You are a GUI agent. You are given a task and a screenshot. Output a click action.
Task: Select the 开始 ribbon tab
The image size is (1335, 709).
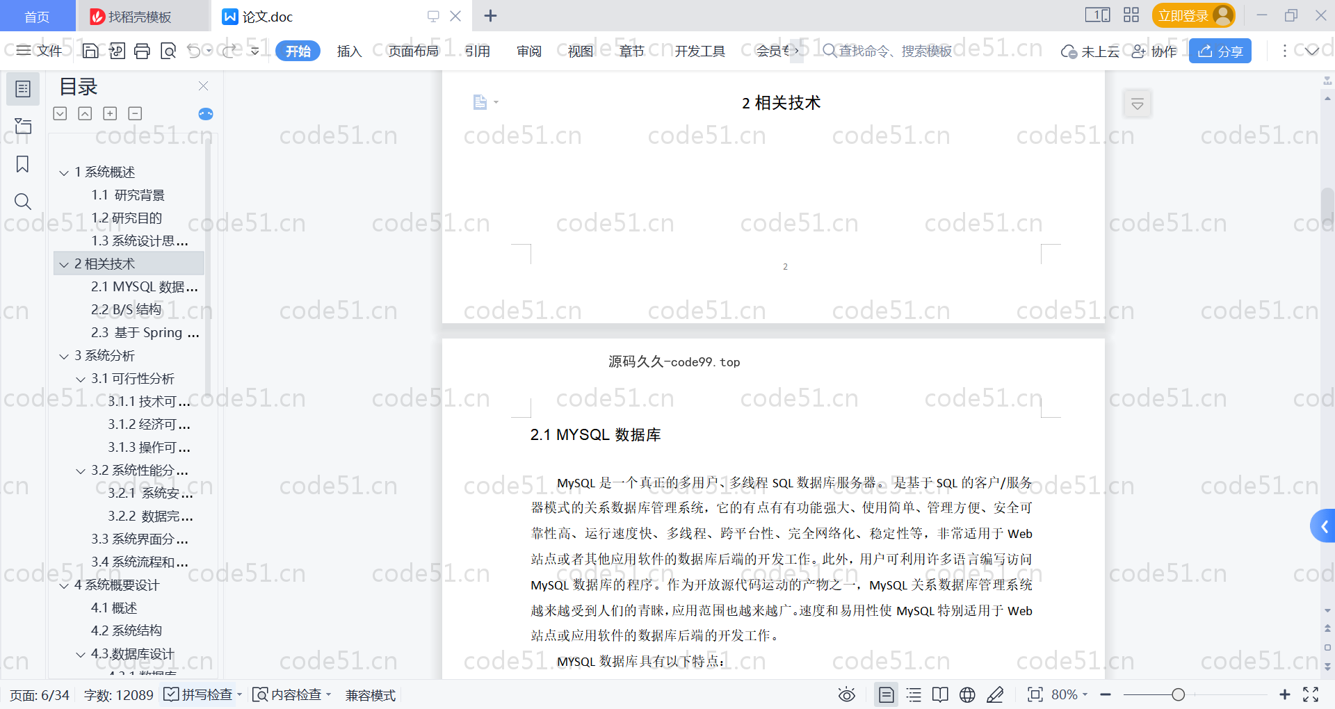(298, 51)
